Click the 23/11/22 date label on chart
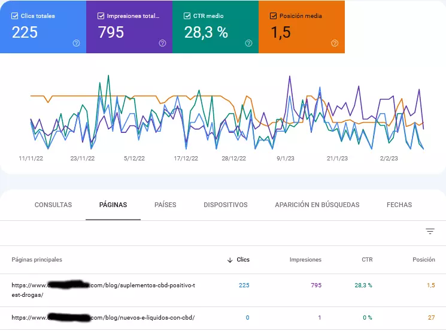The height and width of the screenshot is (331, 446). pyautogui.click(x=83, y=159)
